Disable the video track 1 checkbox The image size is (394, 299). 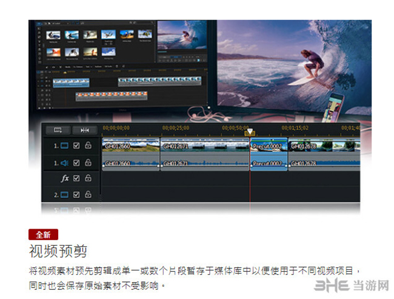click(x=76, y=146)
